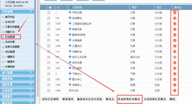
Task: Expand the 系统设置 sidebar section
Action: 31,90
